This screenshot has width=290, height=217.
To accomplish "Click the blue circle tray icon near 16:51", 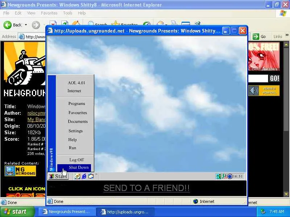I will pos(230,176).
